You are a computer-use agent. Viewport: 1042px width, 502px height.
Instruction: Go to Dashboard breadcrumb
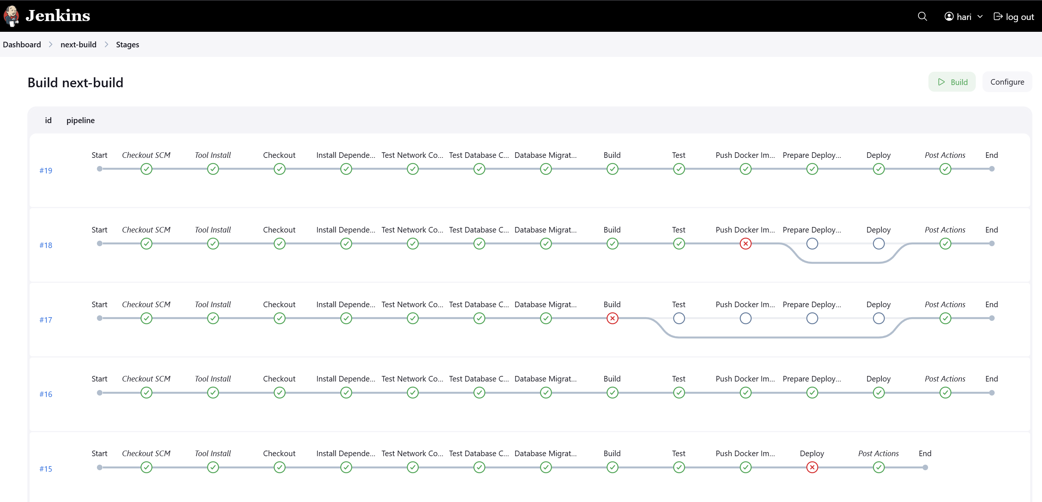point(22,44)
